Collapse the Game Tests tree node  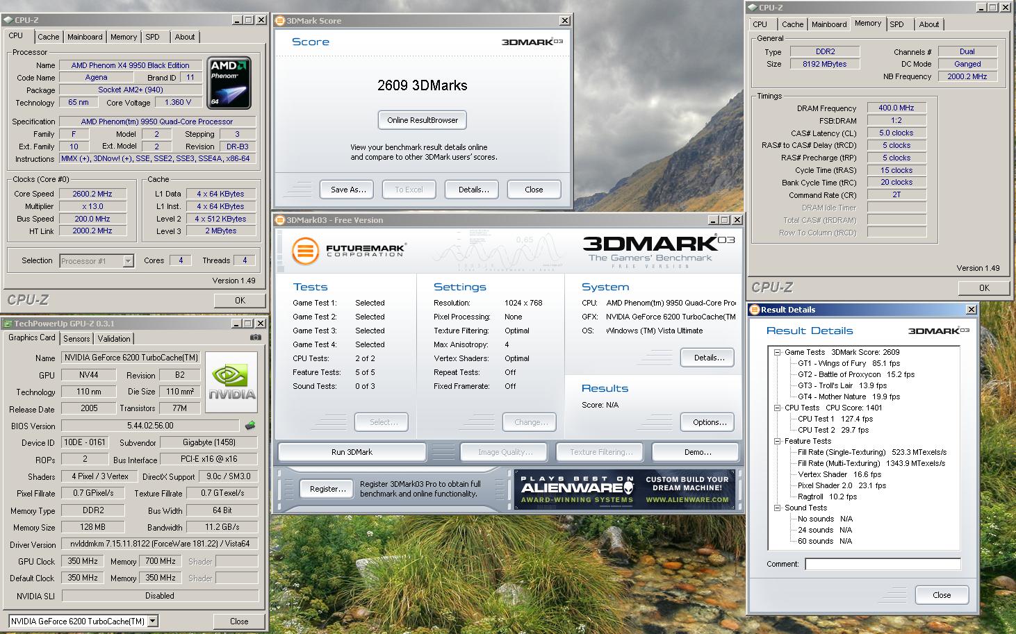[x=778, y=352]
